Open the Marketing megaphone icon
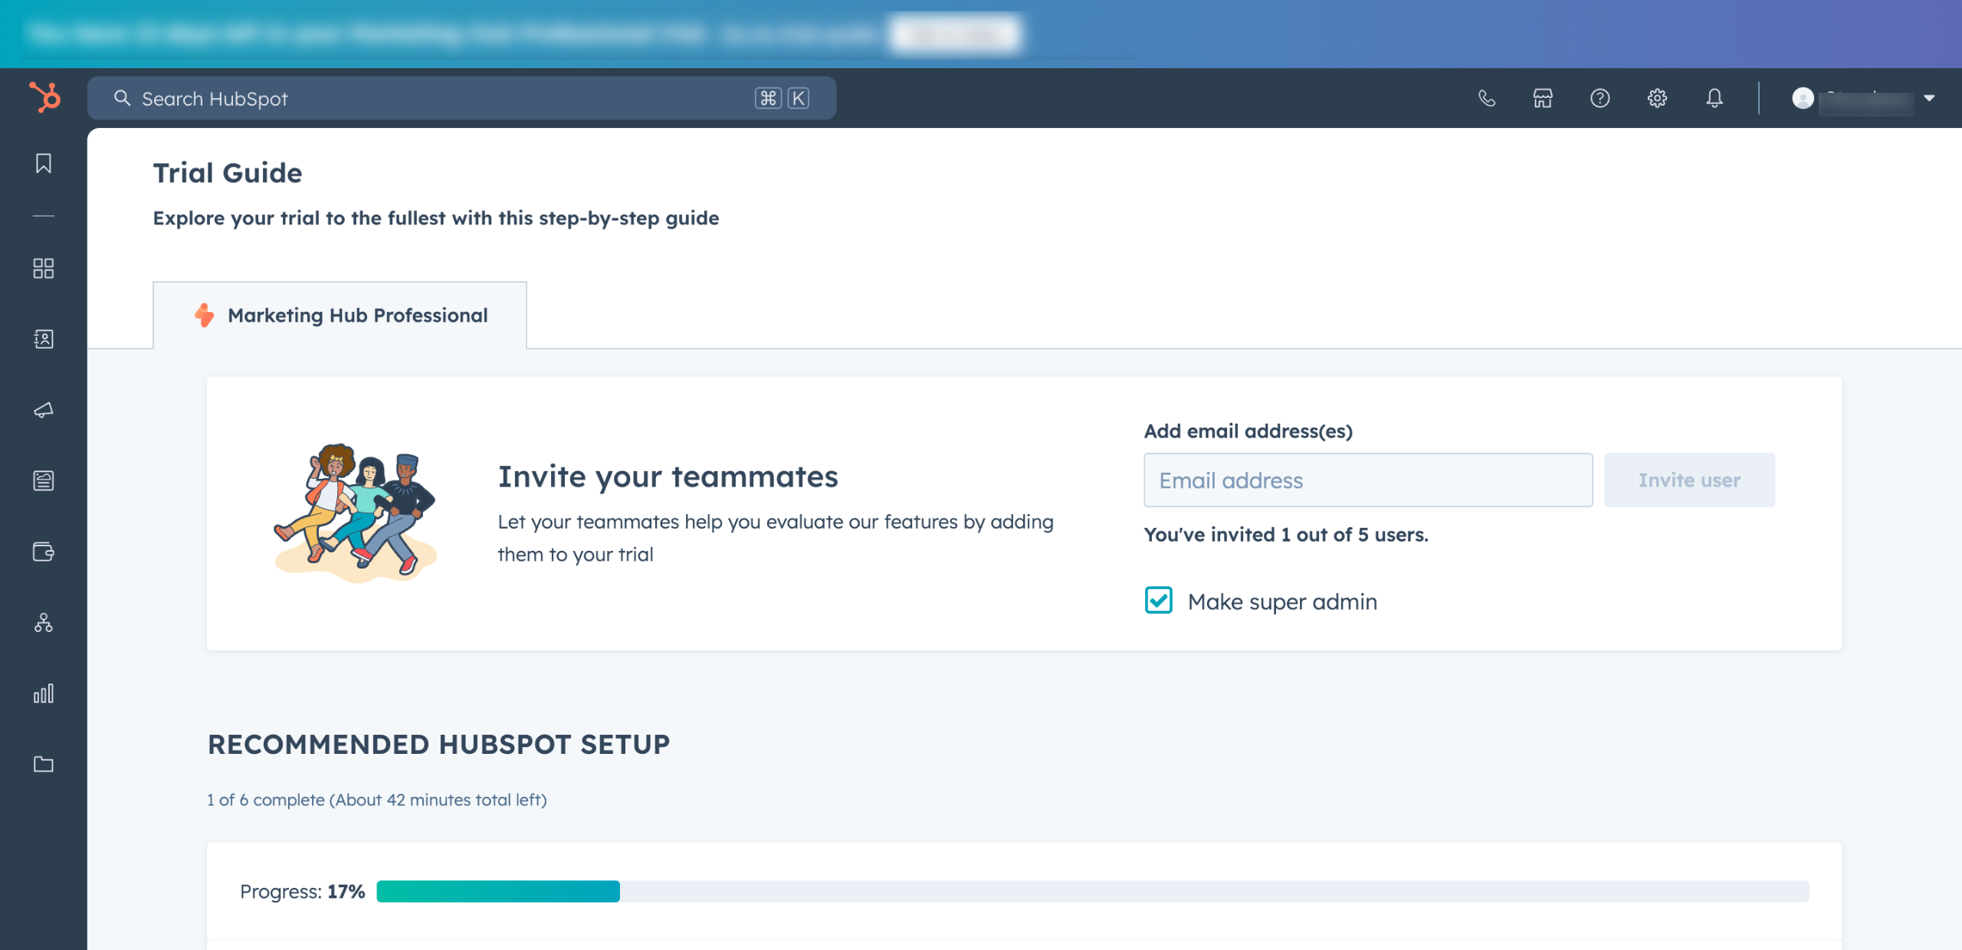 pos(44,410)
